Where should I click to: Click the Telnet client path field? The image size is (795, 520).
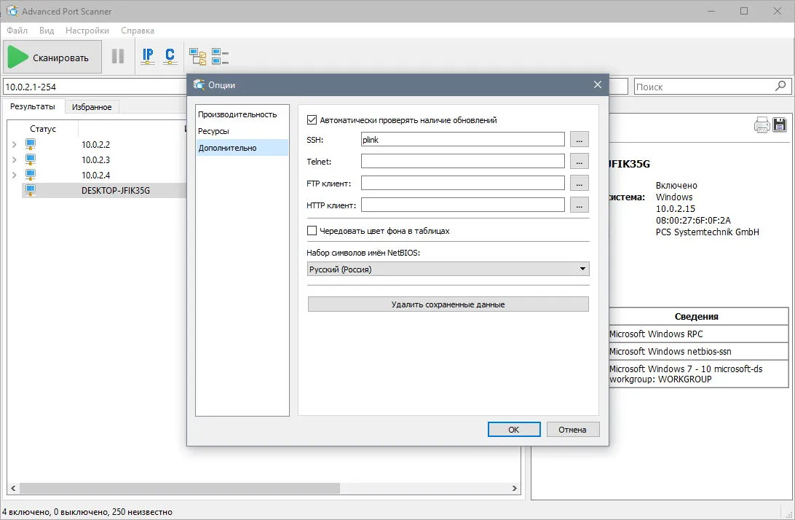pyautogui.click(x=462, y=162)
